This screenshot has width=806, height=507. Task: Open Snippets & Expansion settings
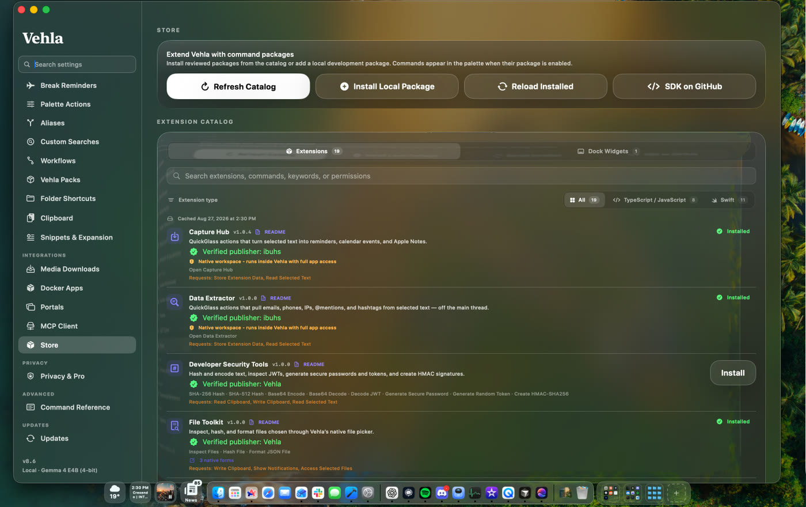tap(77, 237)
